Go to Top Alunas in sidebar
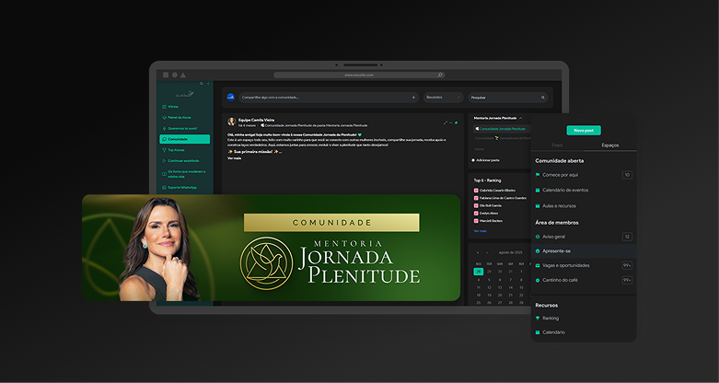Screen dimensions: 719x383 177,149
